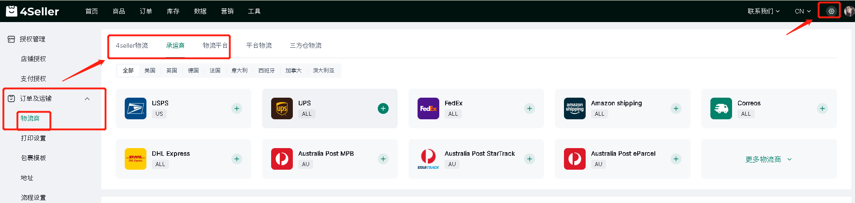
Task: Add Australia Post MPB plus icon
Action: (x=383, y=159)
